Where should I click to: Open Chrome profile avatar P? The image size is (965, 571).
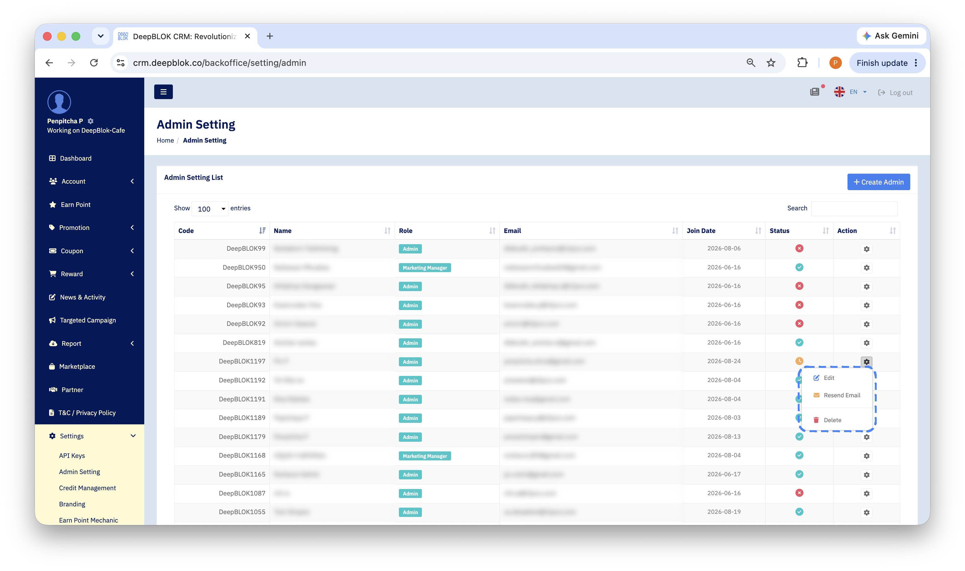pos(835,63)
